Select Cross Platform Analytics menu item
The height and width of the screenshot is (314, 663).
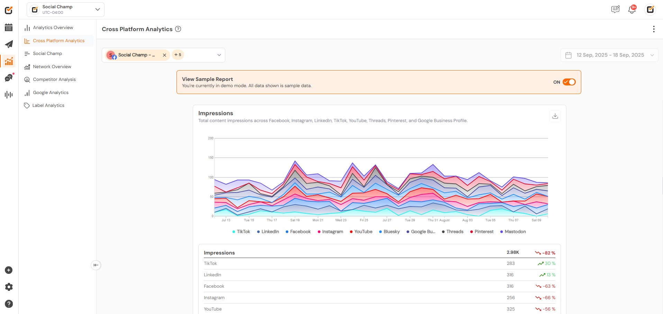tap(57, 41)
